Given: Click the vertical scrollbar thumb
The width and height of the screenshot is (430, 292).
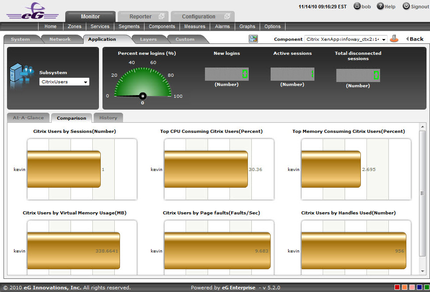Looking at the screenshot, I should (422, 194).
